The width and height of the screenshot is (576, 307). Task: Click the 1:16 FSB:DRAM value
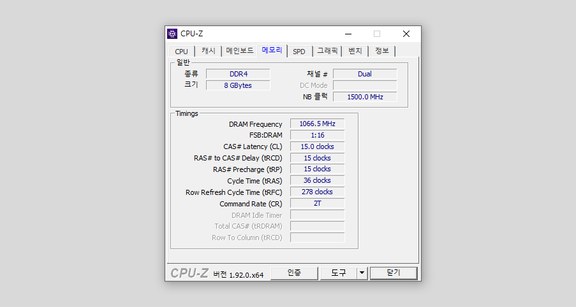(318, 135)
